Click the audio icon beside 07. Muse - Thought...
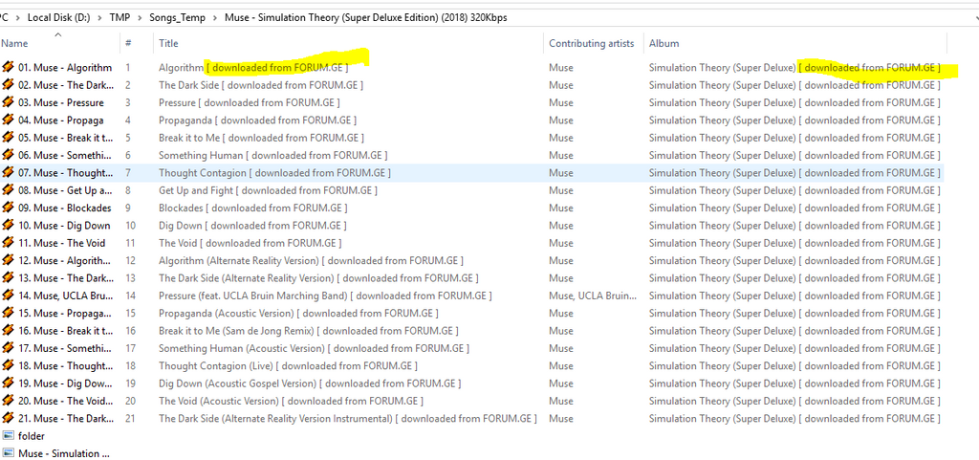Image resolution: width=979 pixels, height=460 pixels. point(8,172)
